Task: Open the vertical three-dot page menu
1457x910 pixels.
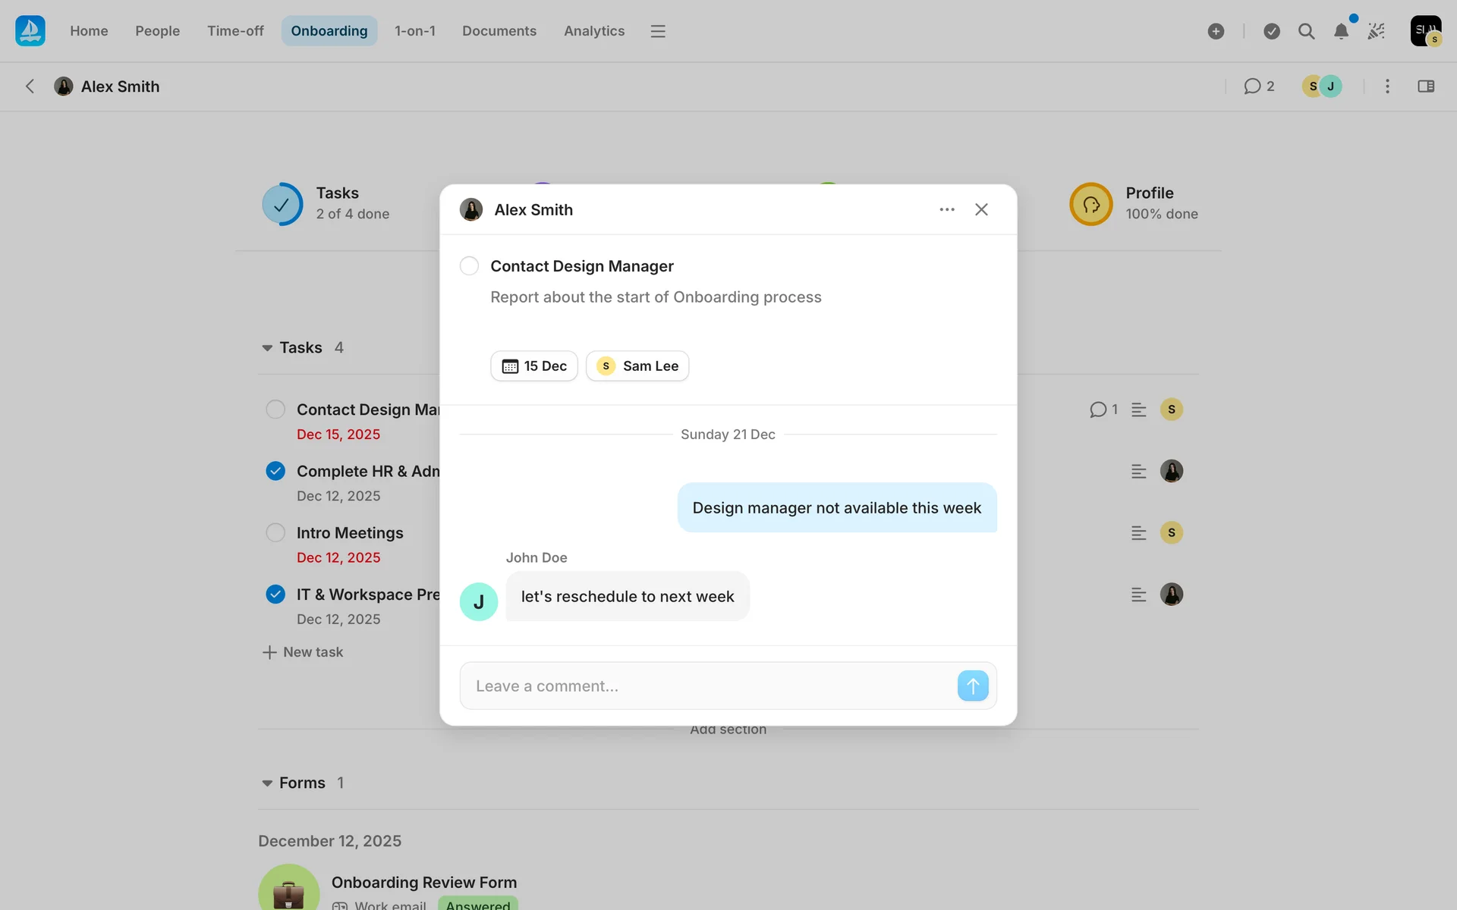Action: point(1387,86)
